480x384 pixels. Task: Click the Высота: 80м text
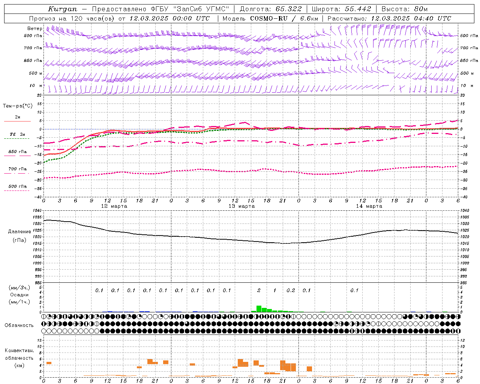click(405, 9)
